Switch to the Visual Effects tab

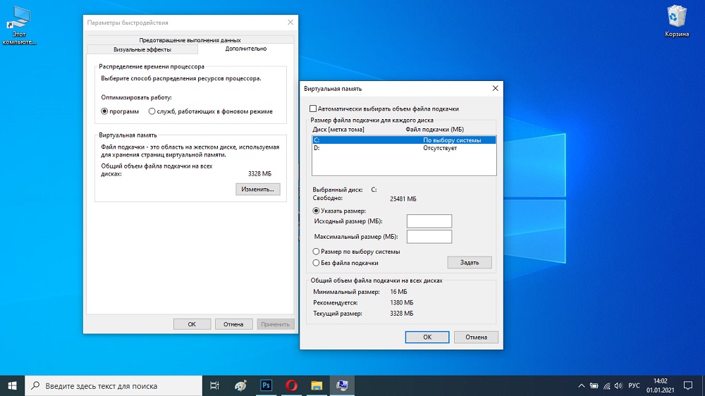tap(142, 50)
